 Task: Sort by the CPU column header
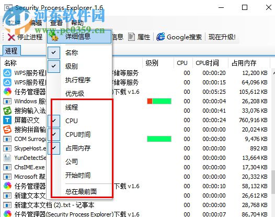(183, 63)
